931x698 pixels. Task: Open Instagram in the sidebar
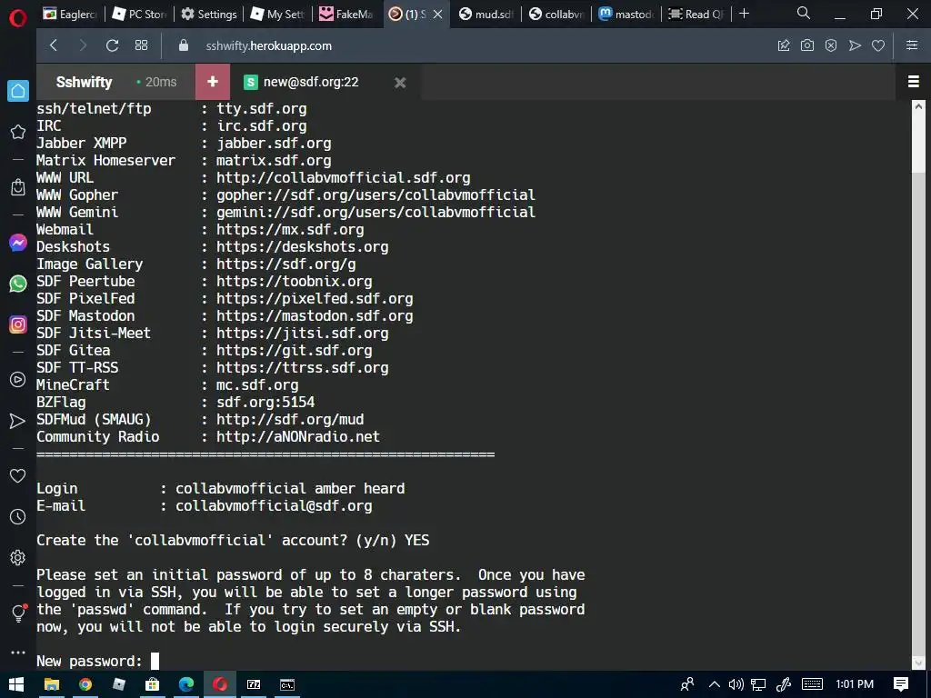coord(18,324)
